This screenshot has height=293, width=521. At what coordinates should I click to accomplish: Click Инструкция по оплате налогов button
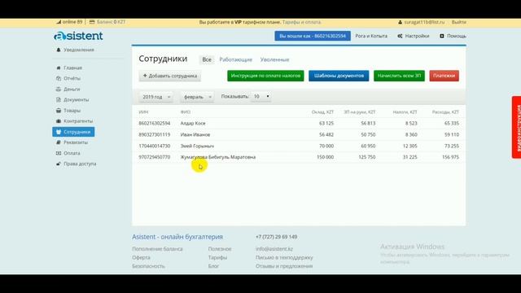point(265,76)
